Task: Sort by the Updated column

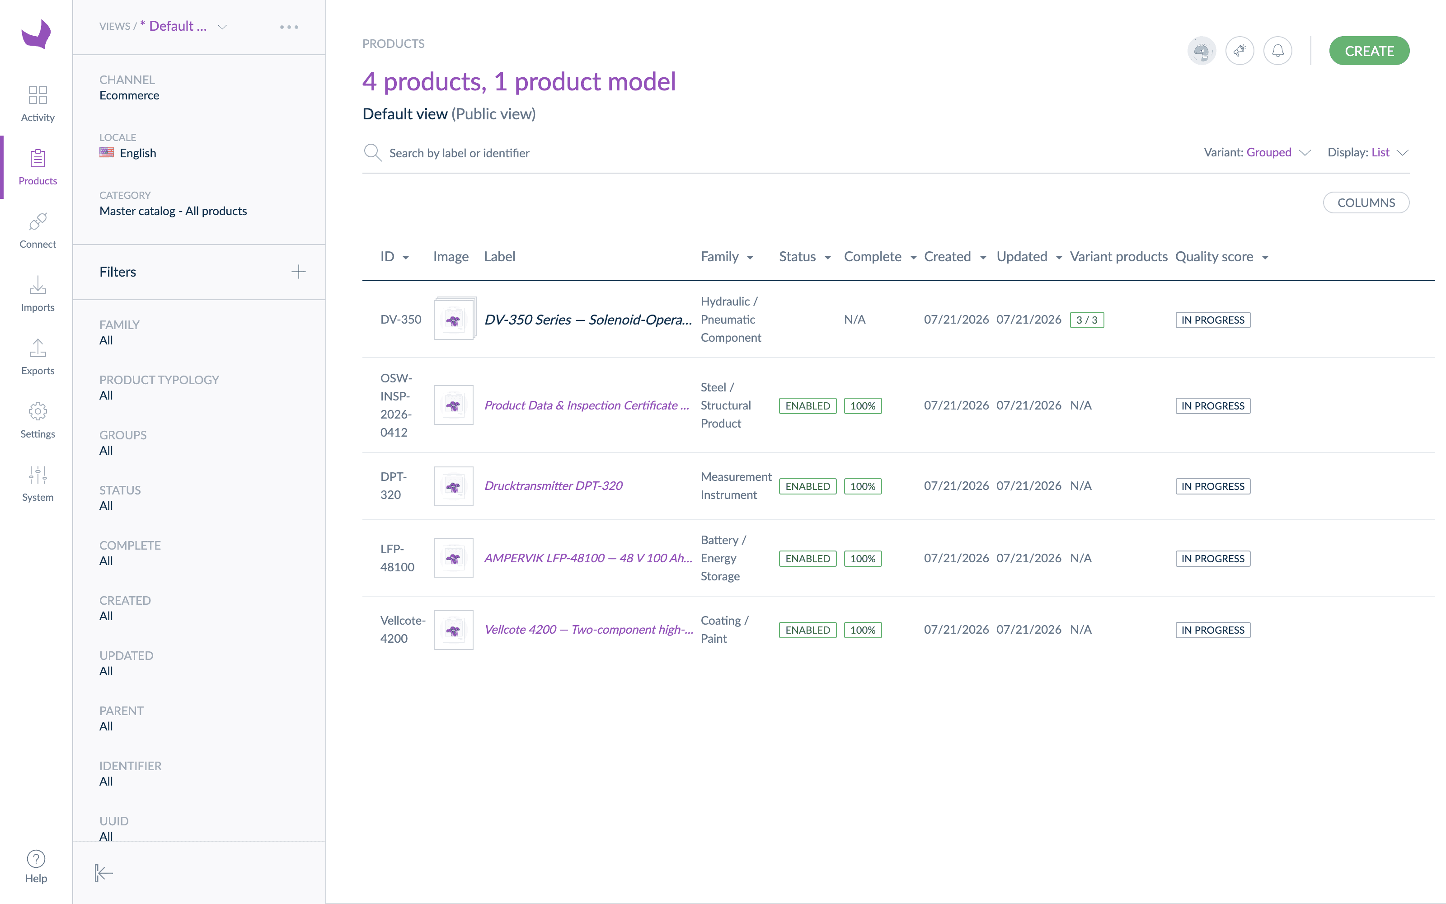Action: [1028, 256]
